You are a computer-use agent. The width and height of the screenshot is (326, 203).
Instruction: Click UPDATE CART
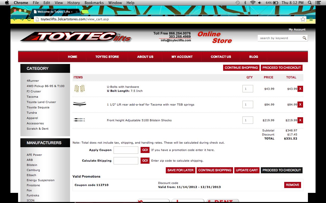pyautogui.click(x=247, y=170)
